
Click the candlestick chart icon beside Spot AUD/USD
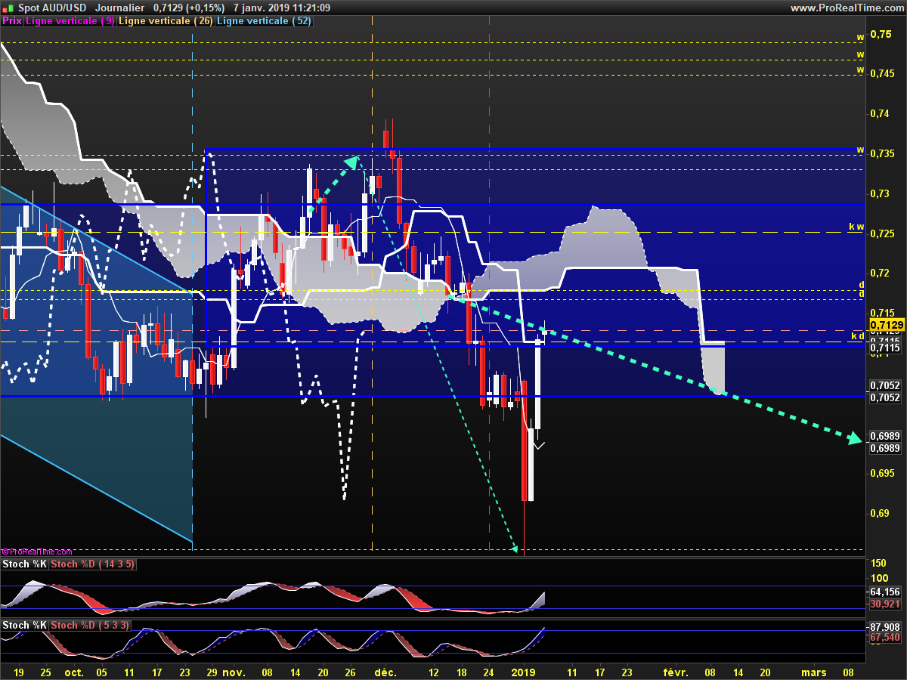8,8
